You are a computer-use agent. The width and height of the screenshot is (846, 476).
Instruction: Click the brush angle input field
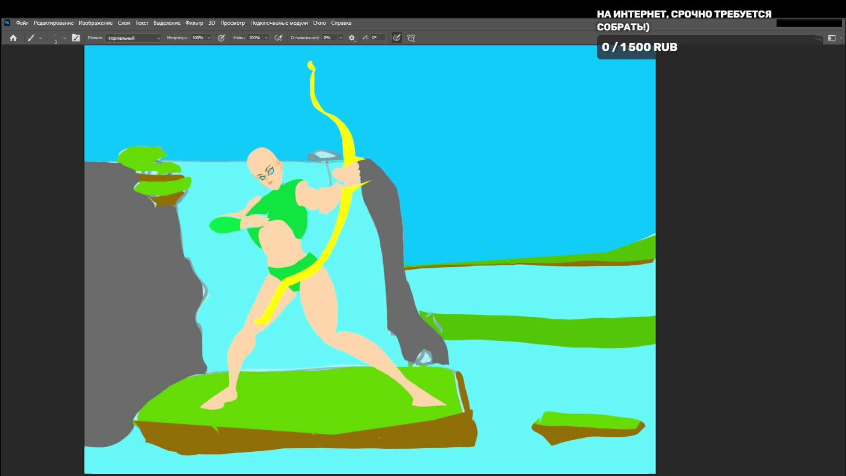click(x=378, y=38)
